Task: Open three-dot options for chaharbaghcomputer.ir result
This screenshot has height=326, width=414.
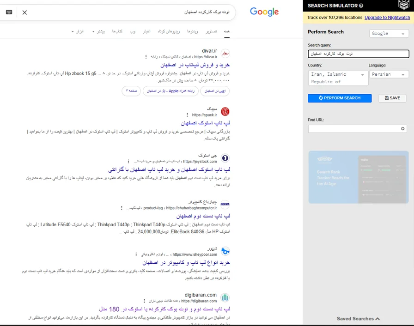Action: point(122,208)
